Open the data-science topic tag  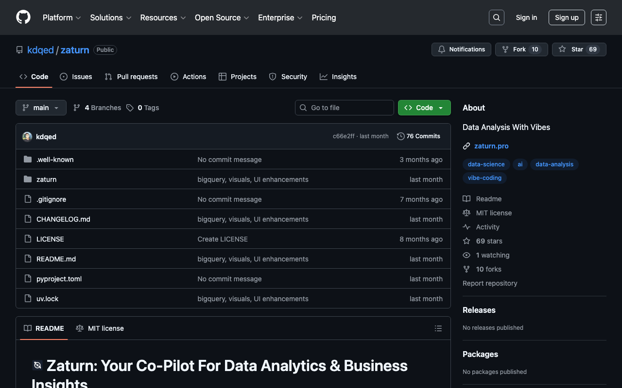tap(486, 164)
